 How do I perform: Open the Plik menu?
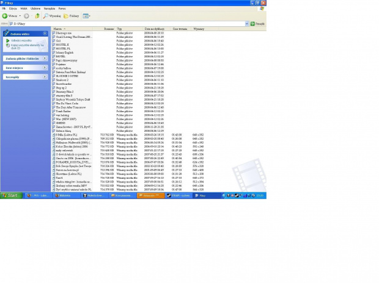click(4, 9)
